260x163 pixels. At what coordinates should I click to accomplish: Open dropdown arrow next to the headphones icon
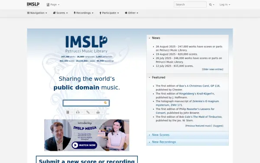tap(82, 112)
